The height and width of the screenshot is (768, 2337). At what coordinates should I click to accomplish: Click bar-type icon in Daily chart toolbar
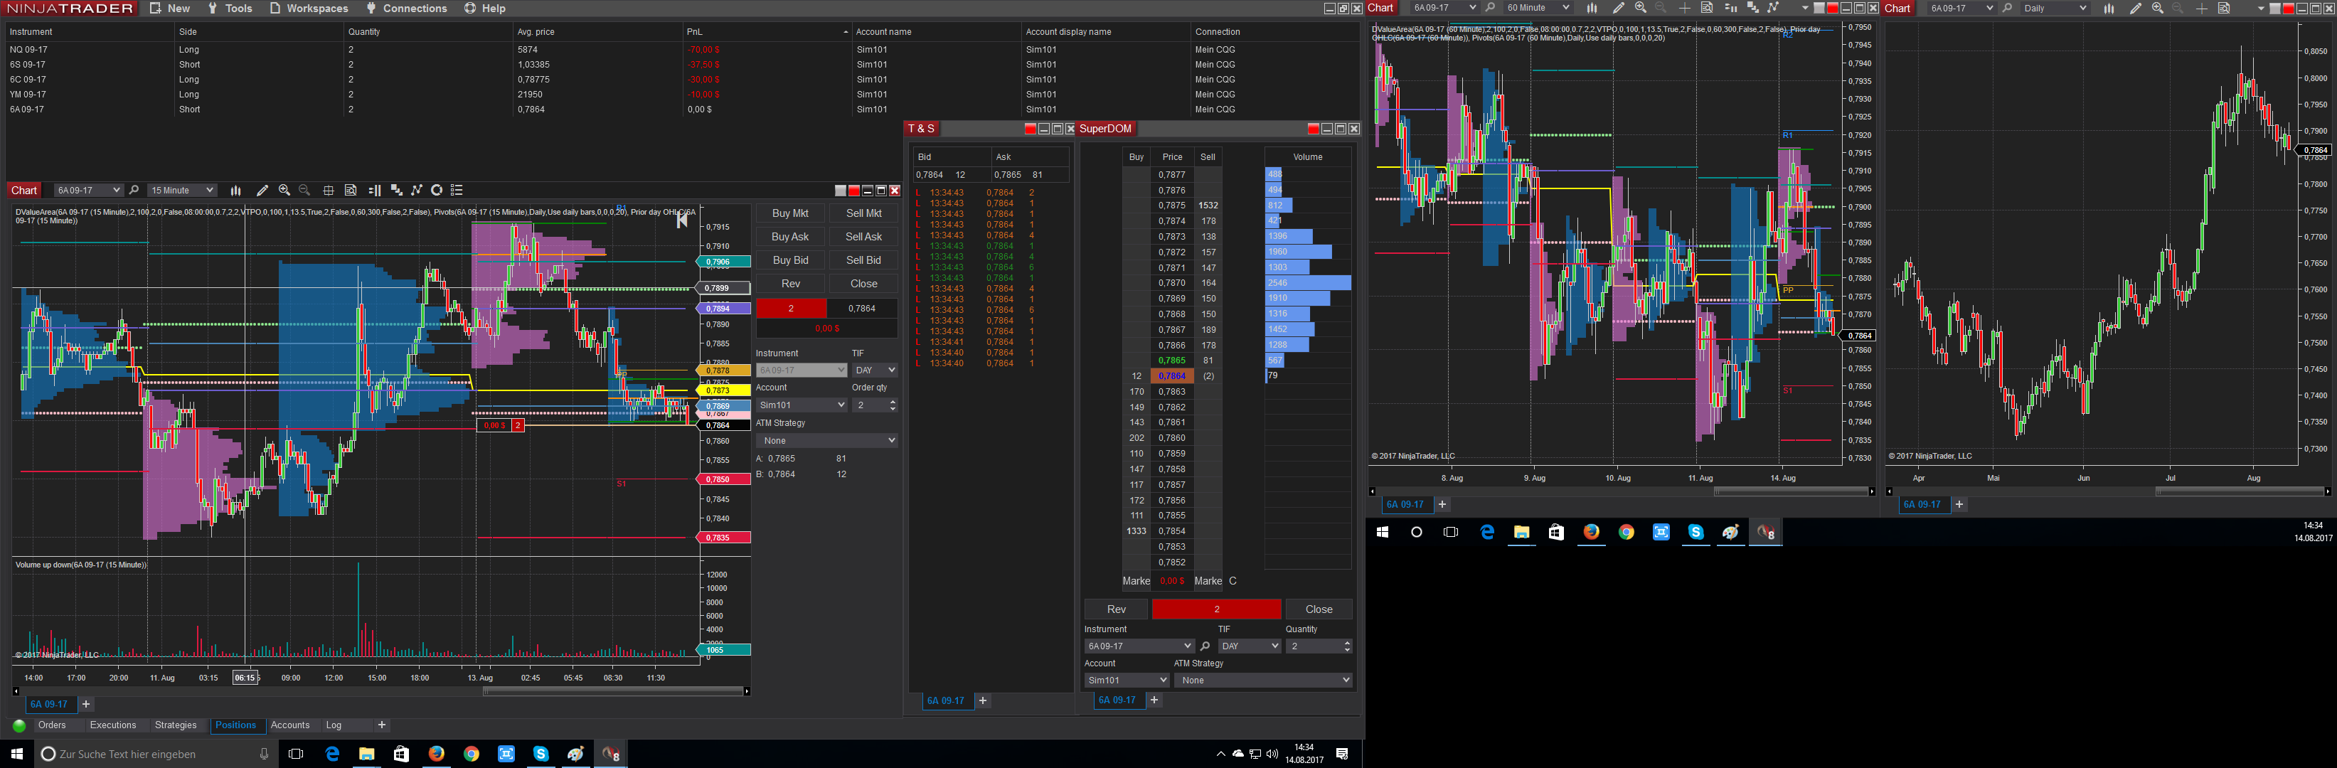2109,8
